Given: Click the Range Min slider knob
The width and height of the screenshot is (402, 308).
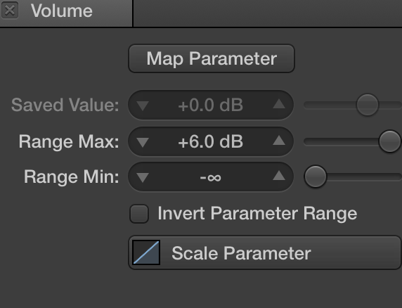Looking at the screenshot, I should pos(315,177).
